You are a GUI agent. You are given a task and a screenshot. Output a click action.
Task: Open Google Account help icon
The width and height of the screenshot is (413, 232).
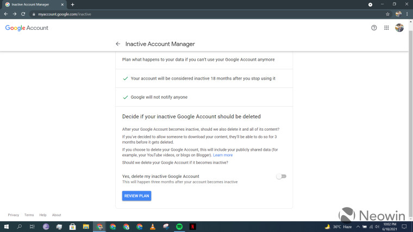click(374, 28)
